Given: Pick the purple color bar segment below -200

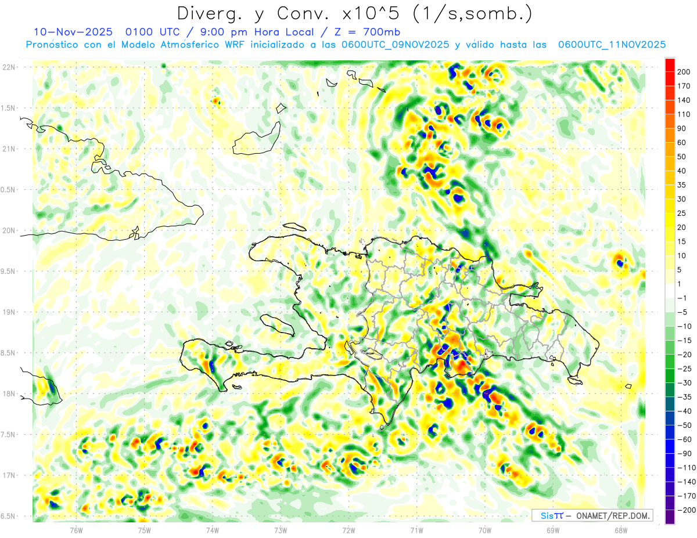Looking at the screenshot, I should point(670,517).
